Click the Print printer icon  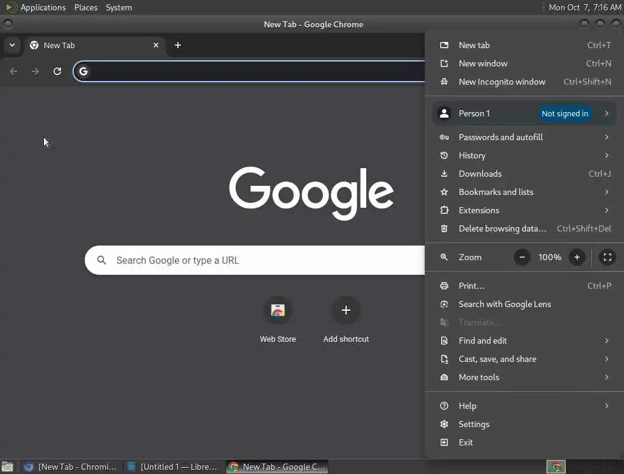[x=444, y=286]
